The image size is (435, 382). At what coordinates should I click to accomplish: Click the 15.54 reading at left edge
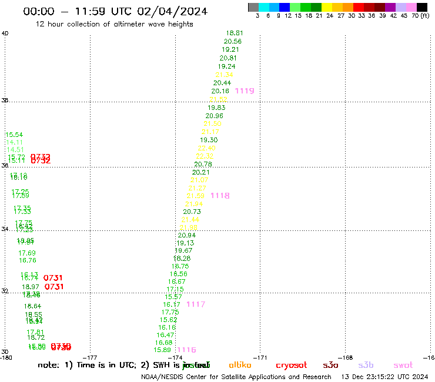(x=14, y=135)
